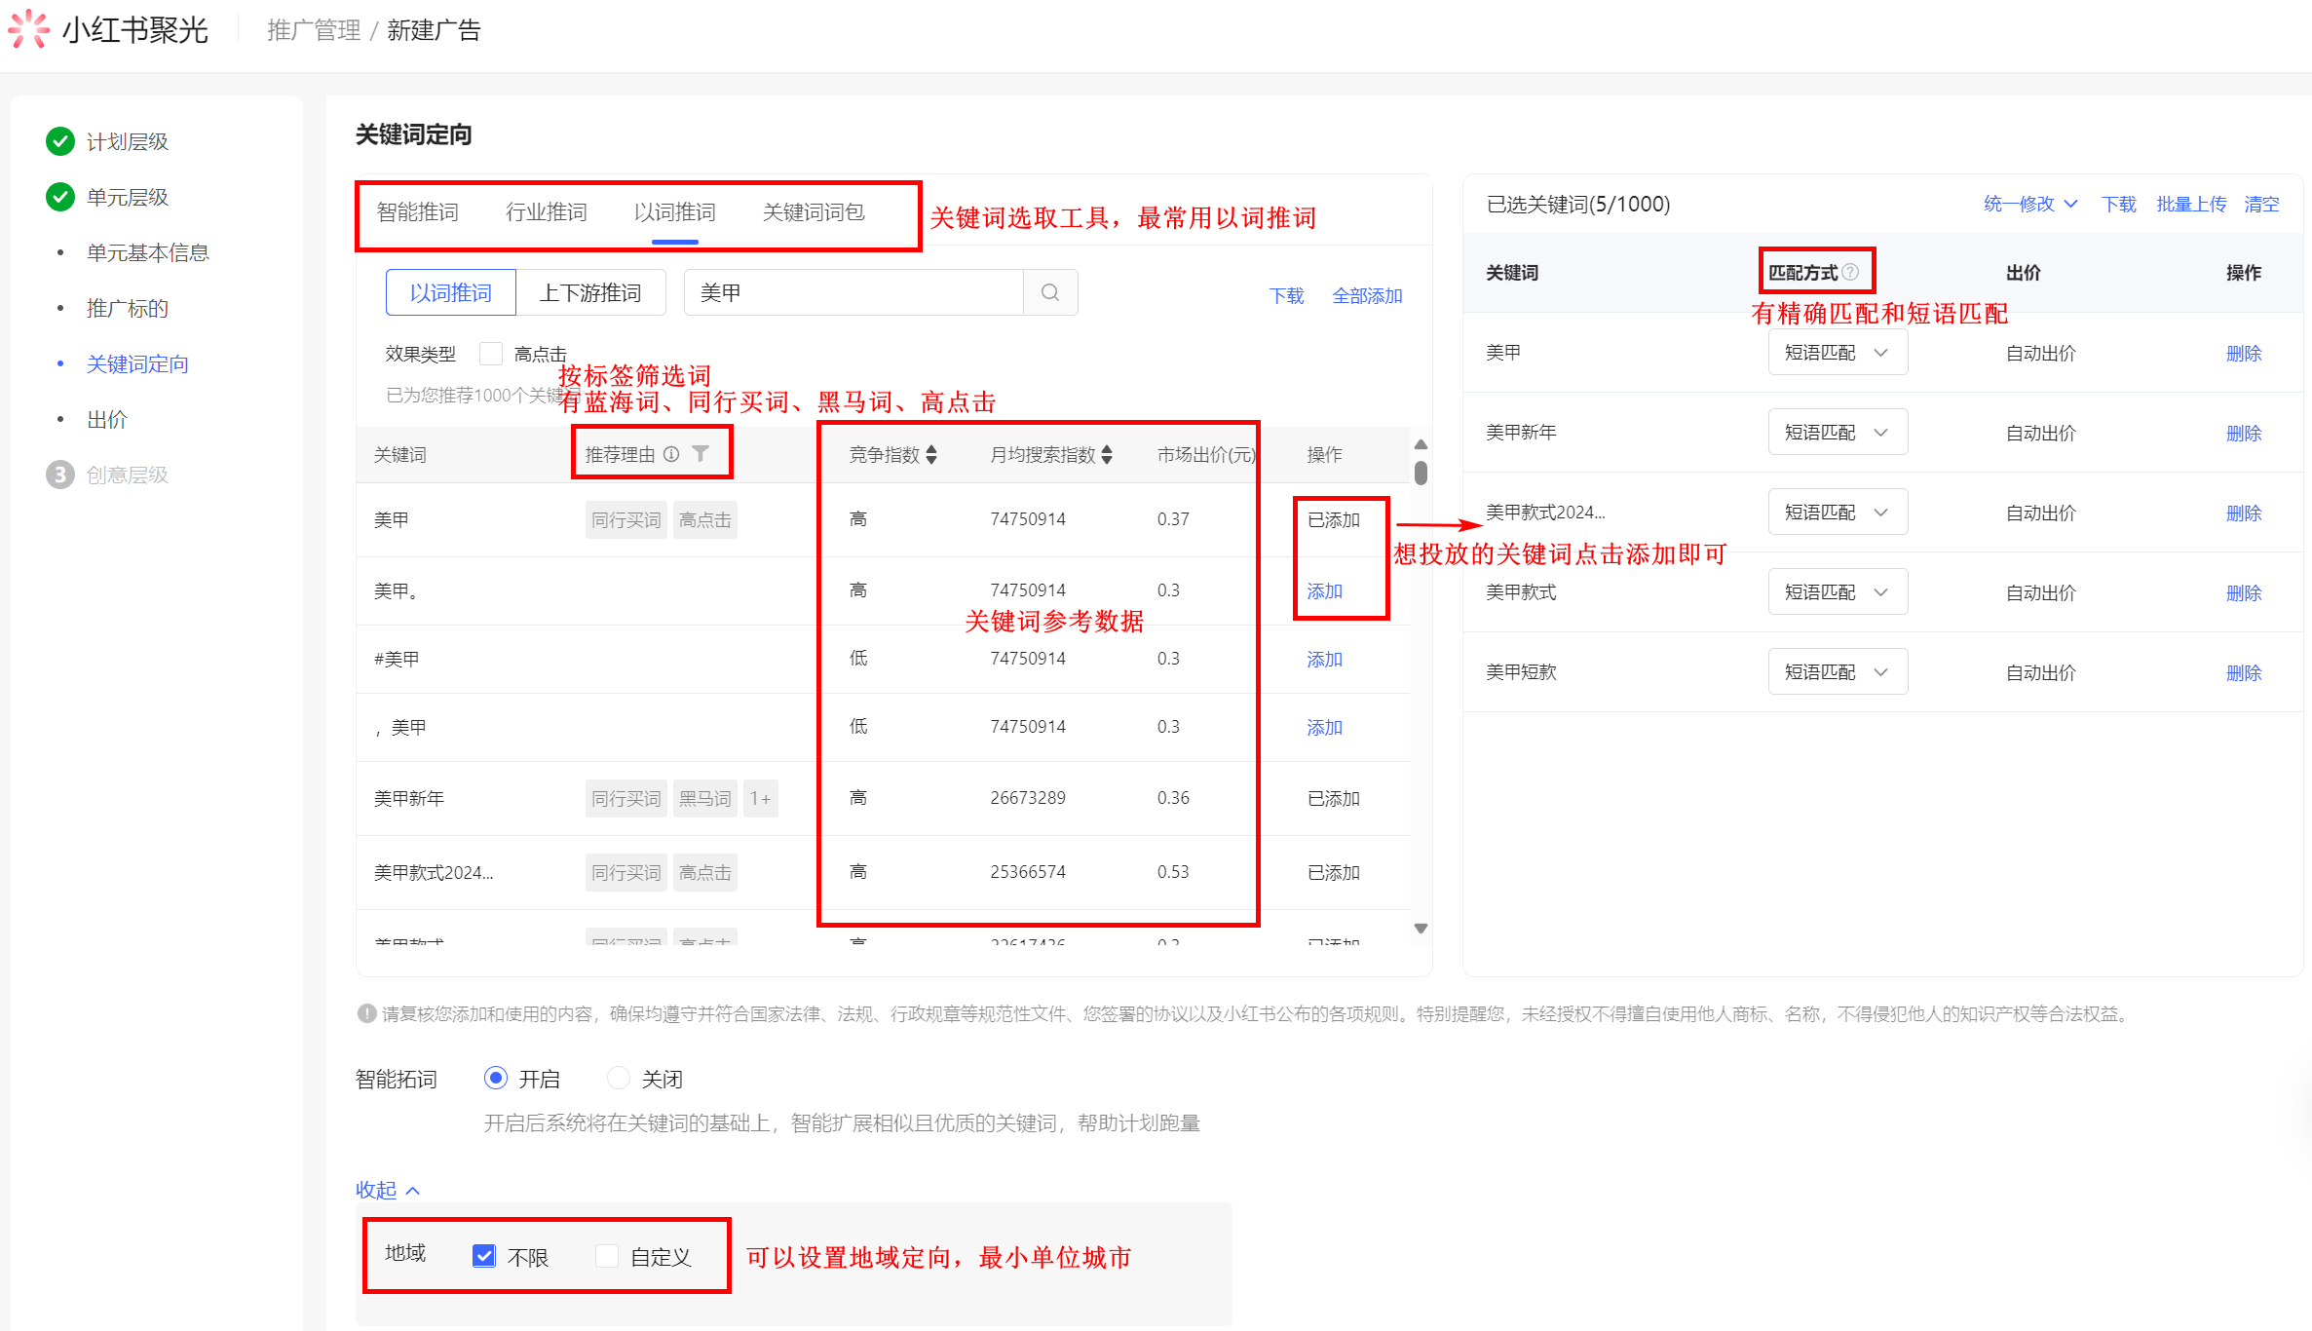Screen dimensions: 2312x1331
Task: Select the 以词推词 top tab
Action: pyautogui.click(x=675, y=211)
